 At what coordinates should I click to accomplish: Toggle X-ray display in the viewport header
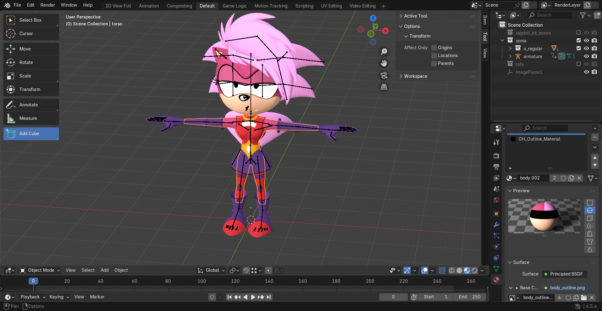pyautogui.click(x=442, y=271)
